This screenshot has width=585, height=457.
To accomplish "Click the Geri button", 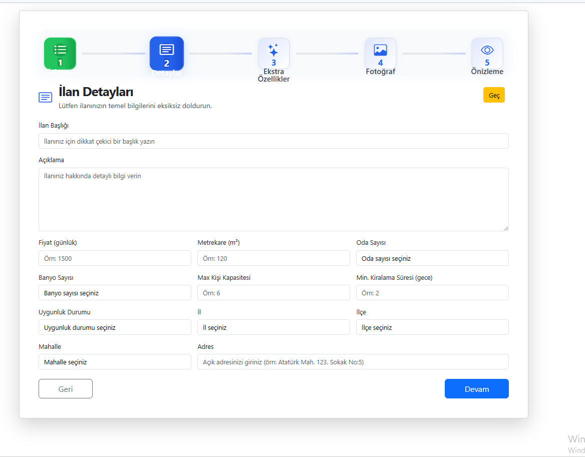I will tap(66, 389).
